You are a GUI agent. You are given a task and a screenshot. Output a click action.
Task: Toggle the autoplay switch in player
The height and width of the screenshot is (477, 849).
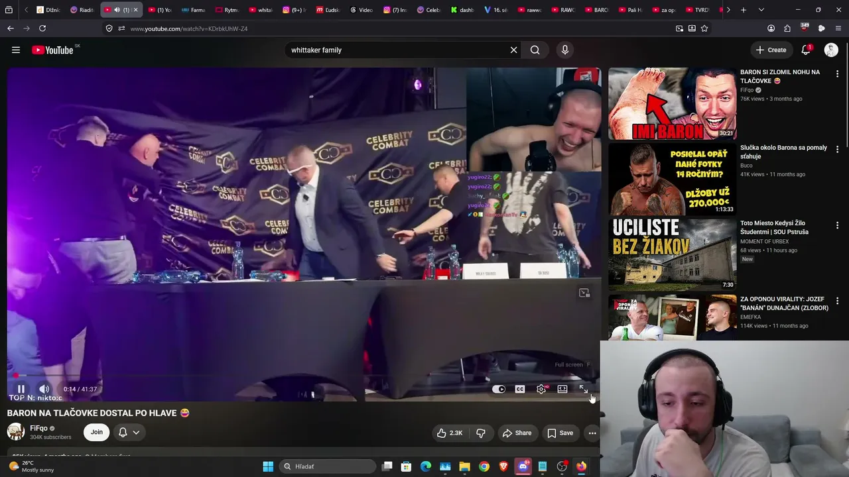pyautogui.click(x=499, y=389)
